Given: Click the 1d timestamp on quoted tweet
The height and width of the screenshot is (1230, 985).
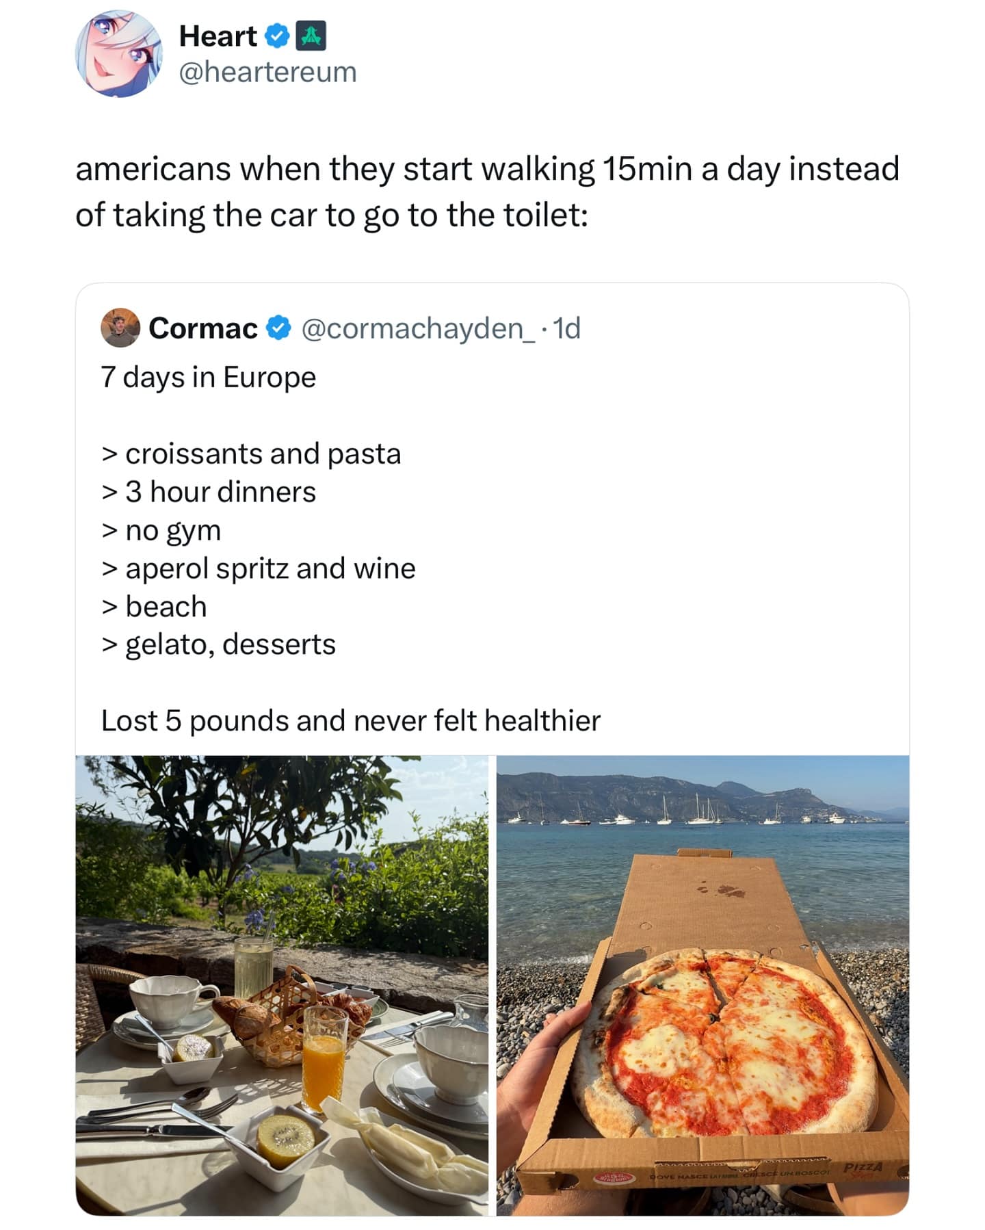Looking at the screenshot, I should click(567, 328).
